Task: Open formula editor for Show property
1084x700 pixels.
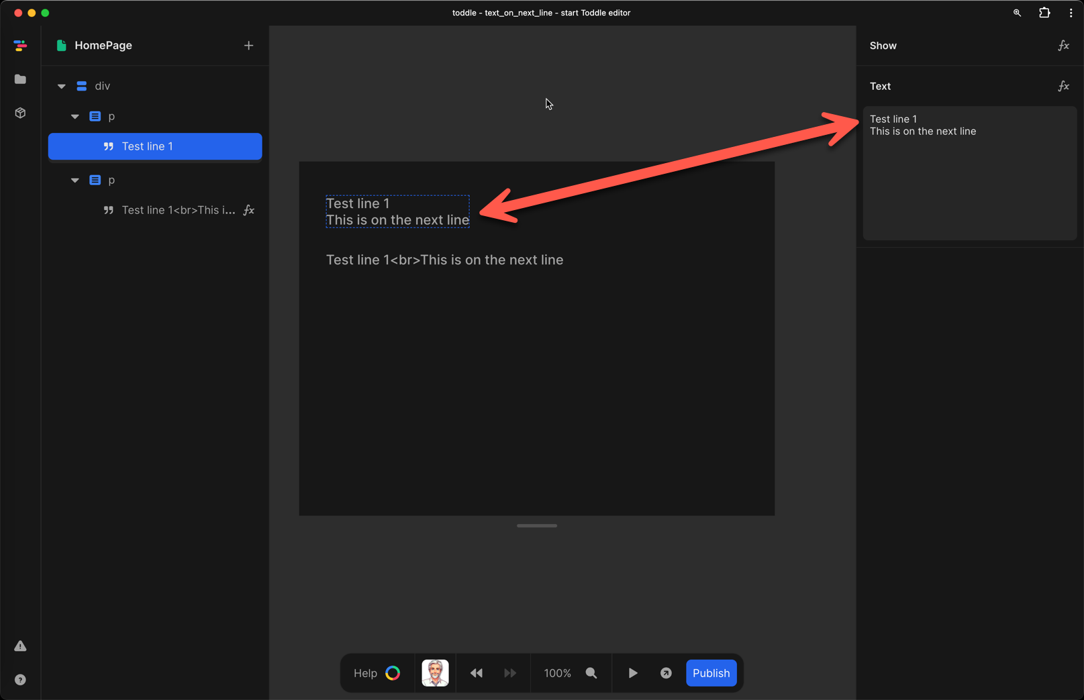Action: click(1063, 46)
